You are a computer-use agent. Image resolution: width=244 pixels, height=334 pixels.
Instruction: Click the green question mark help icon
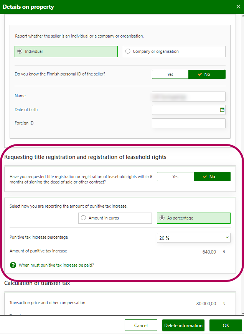point(13,265)
